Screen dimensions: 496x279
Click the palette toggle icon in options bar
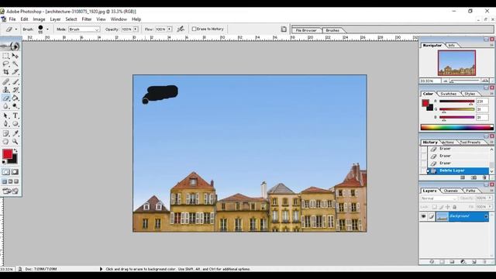pos(284,29)
